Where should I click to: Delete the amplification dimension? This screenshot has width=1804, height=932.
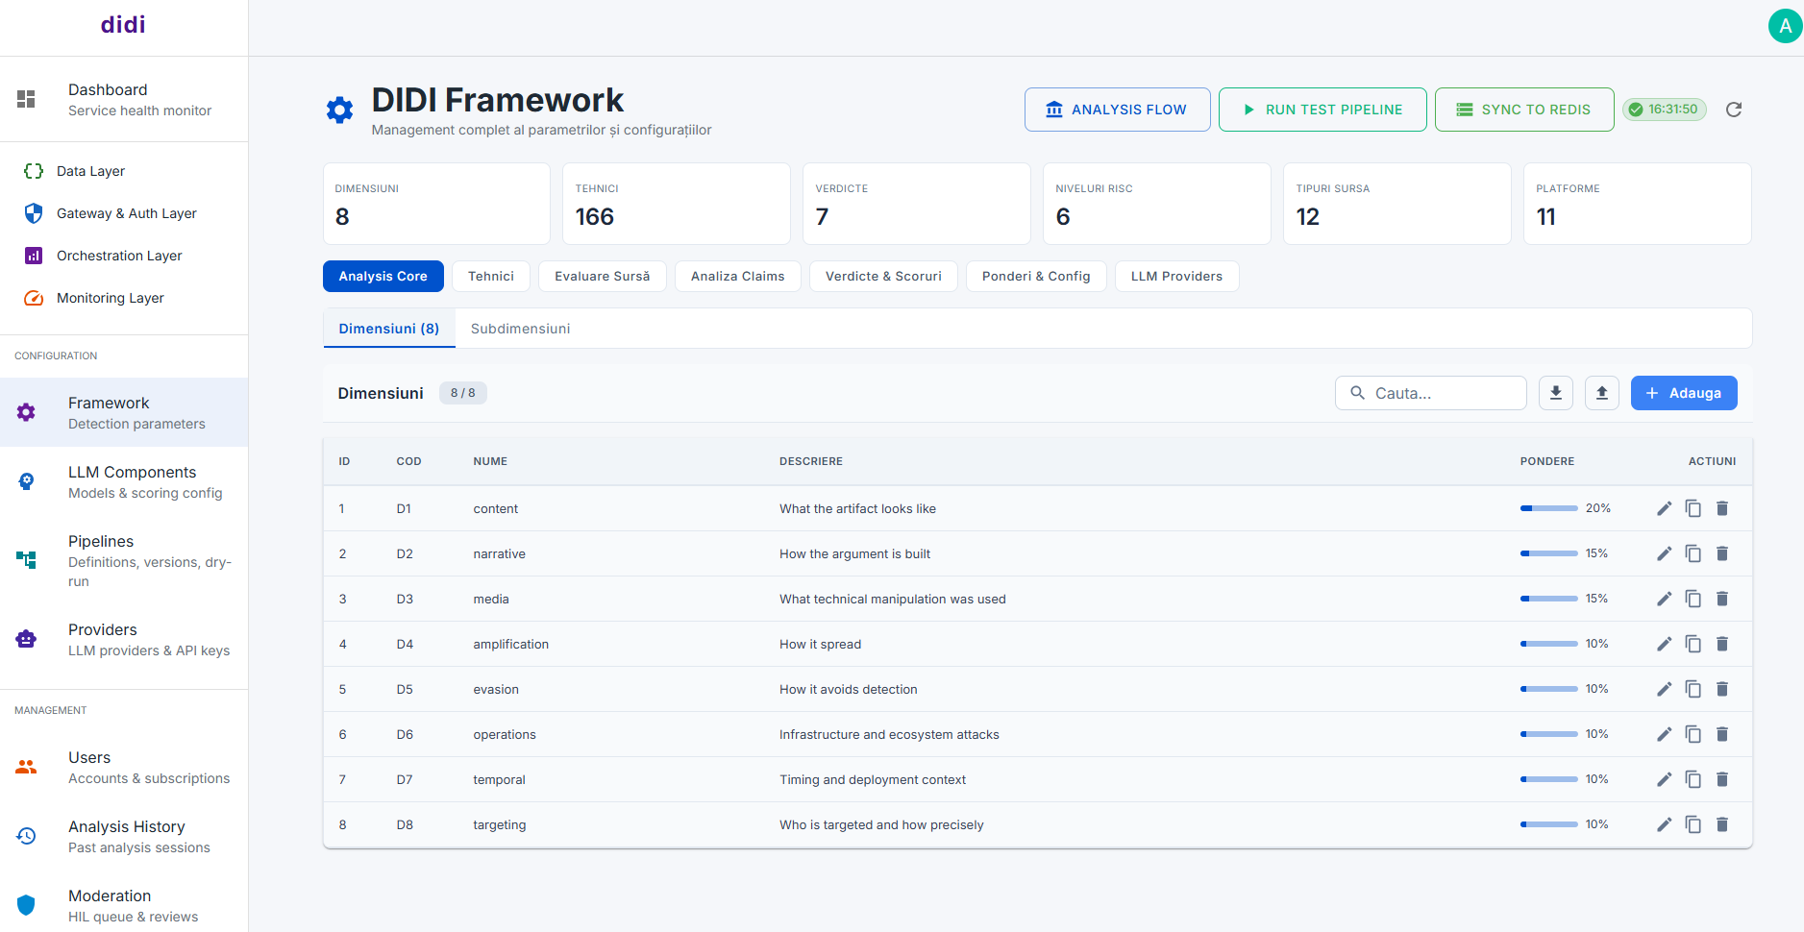(1722, 644)
